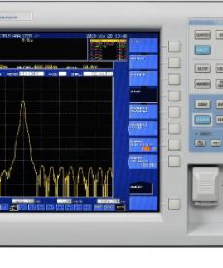Viewport: 223px width, 268px height.
Task: Click the center white field below the graph
Action: [64, 201]
